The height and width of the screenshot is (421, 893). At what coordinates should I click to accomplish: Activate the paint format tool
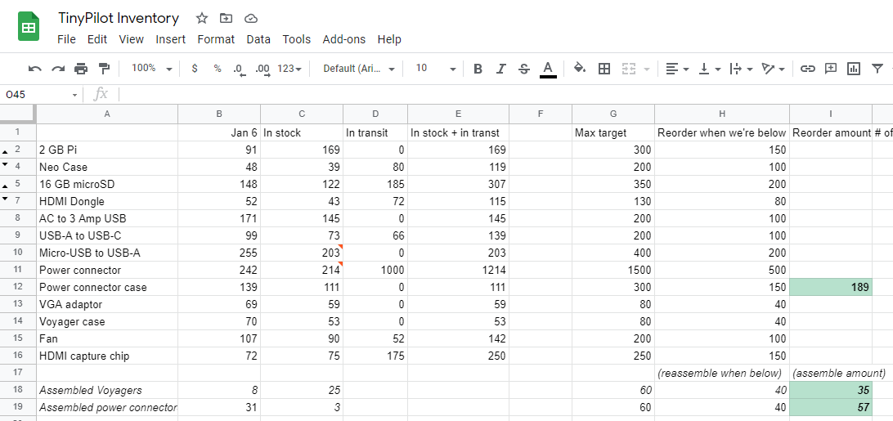104,69
